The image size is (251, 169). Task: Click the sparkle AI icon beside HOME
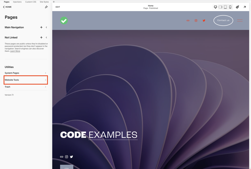46,7
